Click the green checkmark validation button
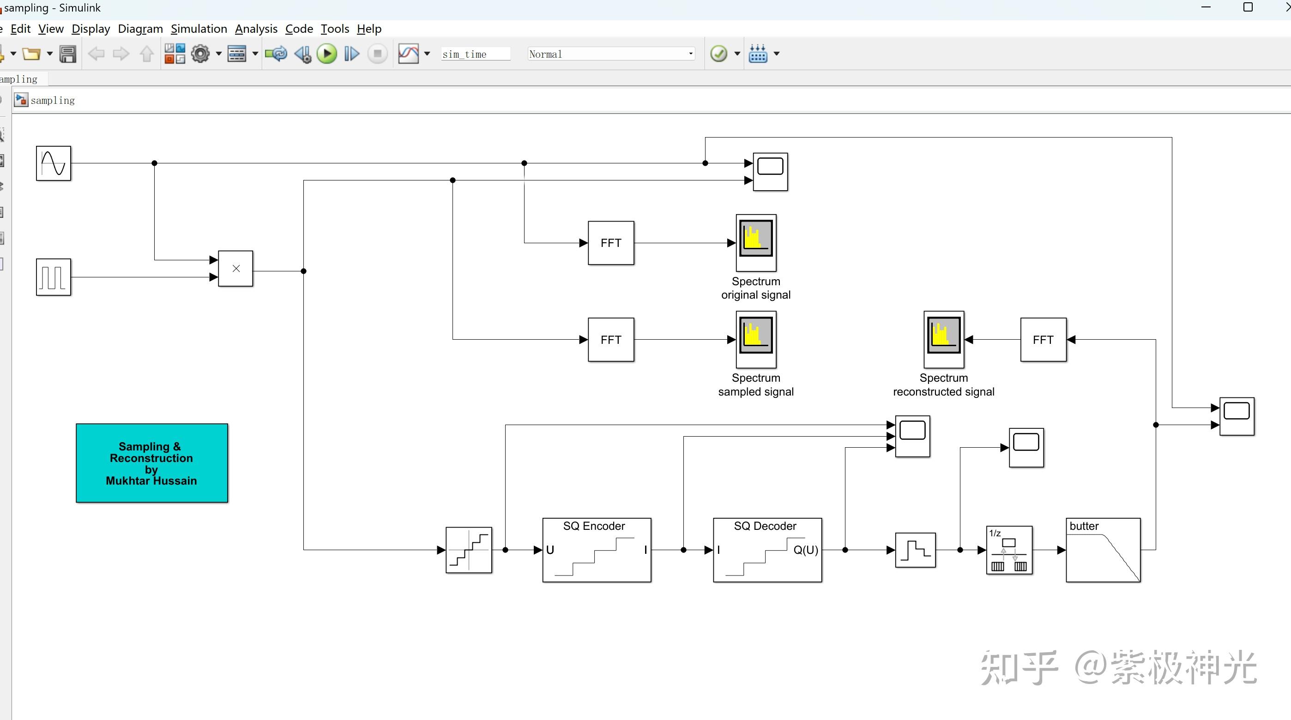This screenshot has height=720, width=1291. 718,54
